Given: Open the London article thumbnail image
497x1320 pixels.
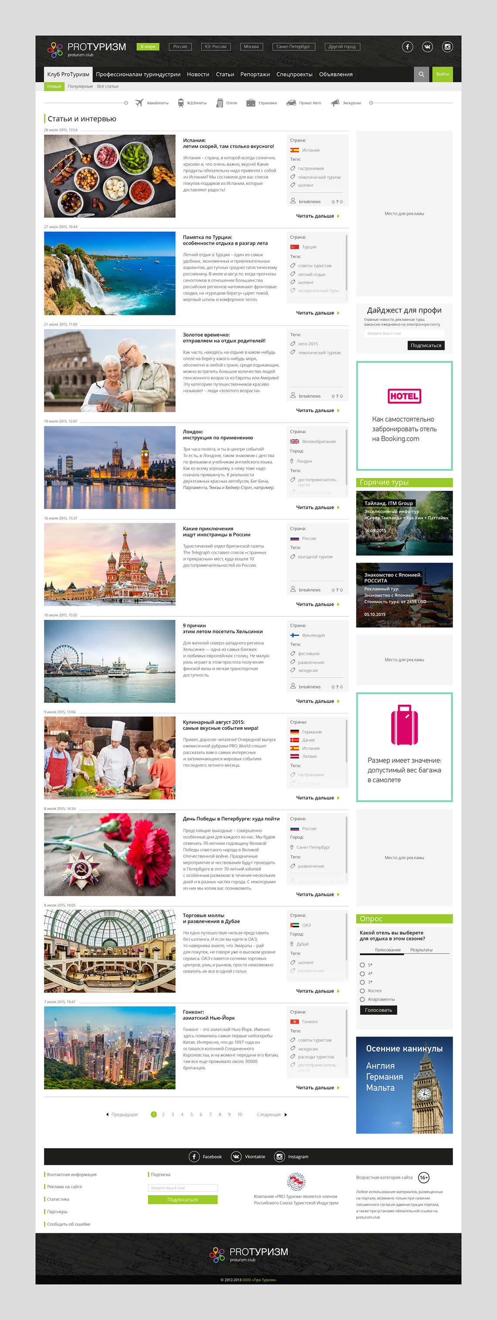Looking at the screenshot, I should tap(109, 467).
